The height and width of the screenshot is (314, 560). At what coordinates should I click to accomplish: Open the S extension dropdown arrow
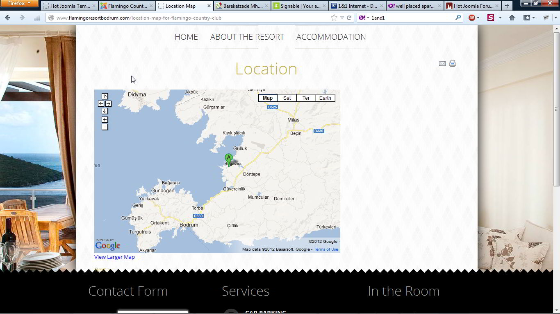(x=500, y=18)
